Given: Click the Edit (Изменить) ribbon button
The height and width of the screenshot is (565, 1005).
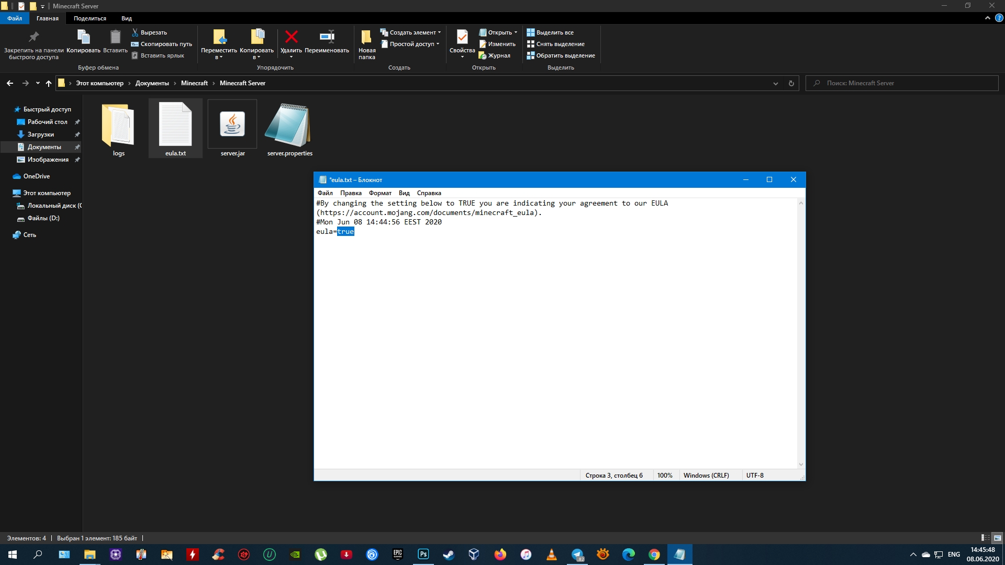Looking at the screenshot, I should (497, 44).
